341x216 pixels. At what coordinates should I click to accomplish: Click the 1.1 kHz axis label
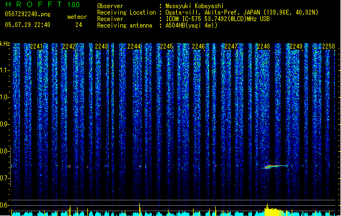pyautogui.click(x=4, y=70)
